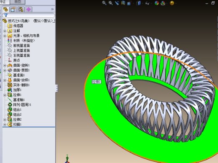
Task: Click the Zoom to Fit magnifier icon
Action: pyautogui.click(x=104, y=3)
